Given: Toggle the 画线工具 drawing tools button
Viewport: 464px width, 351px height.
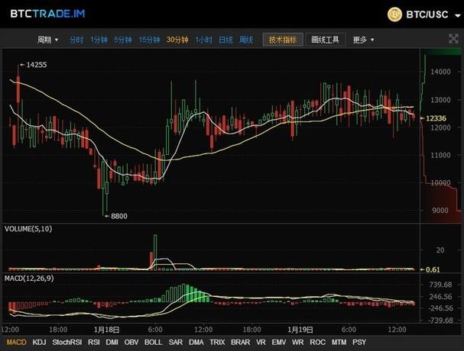Looking at the screenshot, I should [x=325, y=40].
